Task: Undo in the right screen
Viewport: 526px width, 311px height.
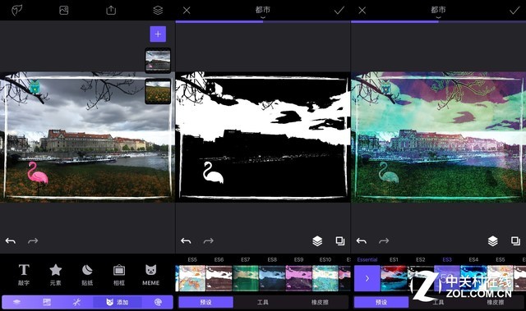Action: click(362, 240)
